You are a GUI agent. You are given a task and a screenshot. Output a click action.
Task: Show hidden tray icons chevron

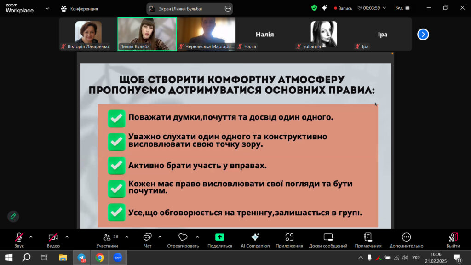(361, 258)
